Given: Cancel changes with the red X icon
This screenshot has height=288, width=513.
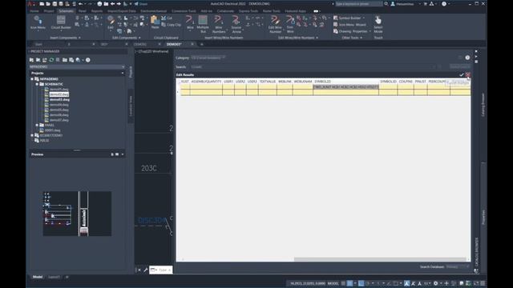Looking at the screenshot, I should click(x=468, y=74).
